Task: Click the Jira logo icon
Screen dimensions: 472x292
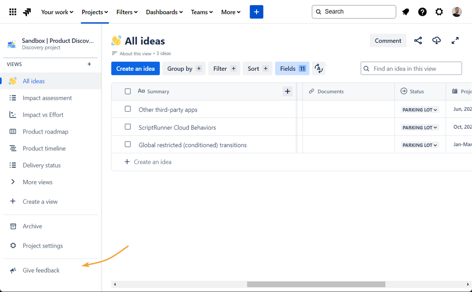Action: click(27, 12)
